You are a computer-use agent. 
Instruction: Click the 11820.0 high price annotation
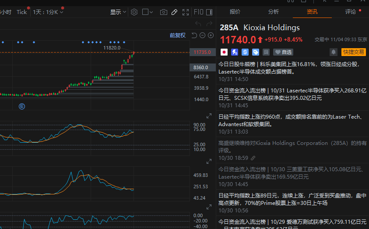tap(112, 48)
